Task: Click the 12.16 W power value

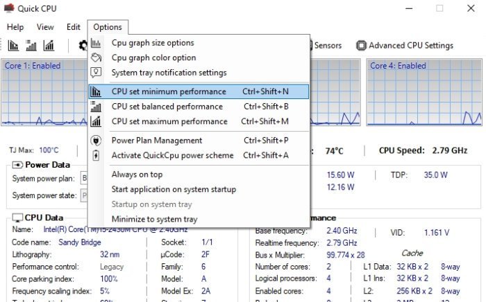Action: 340,187
